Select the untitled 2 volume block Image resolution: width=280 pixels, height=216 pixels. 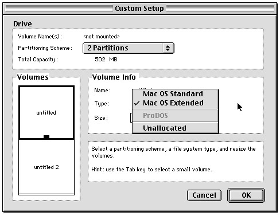coord(46,167)
